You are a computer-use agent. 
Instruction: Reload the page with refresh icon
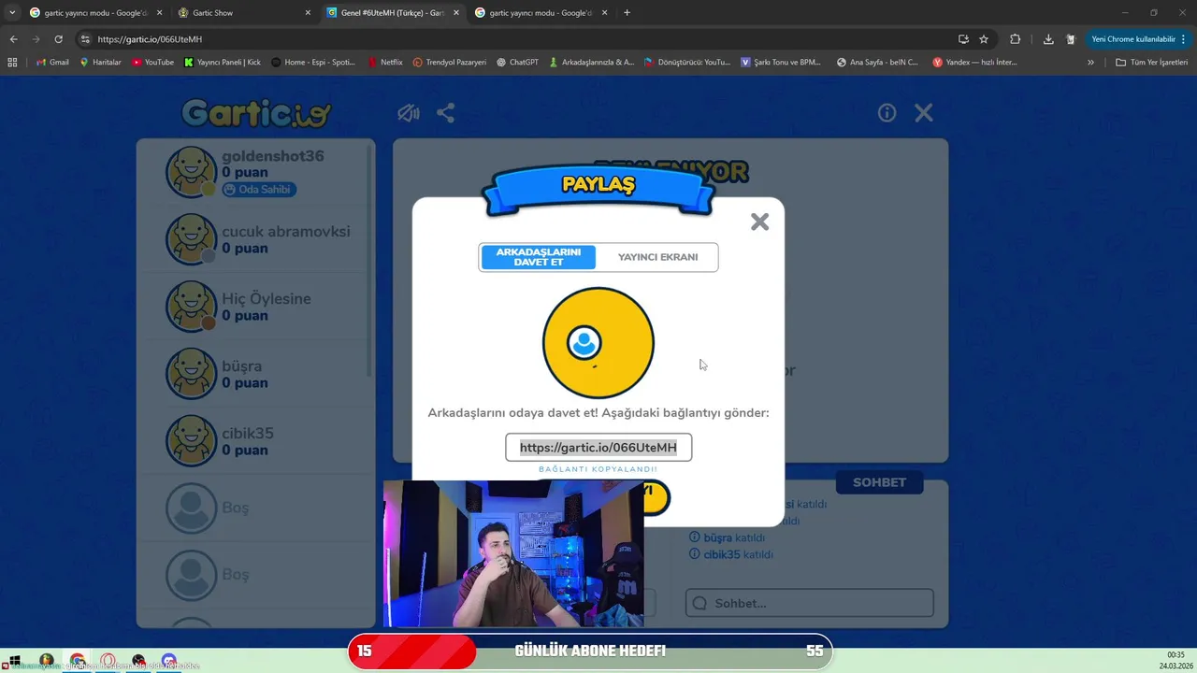point(58,39)
